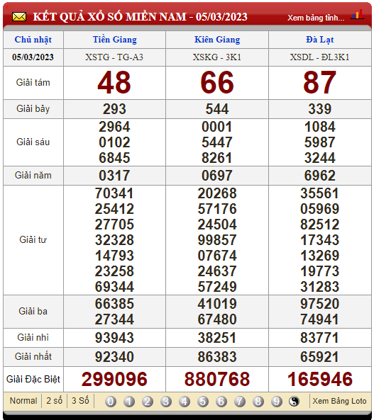Select digit 4 filter ball

(x=185, y=402)
